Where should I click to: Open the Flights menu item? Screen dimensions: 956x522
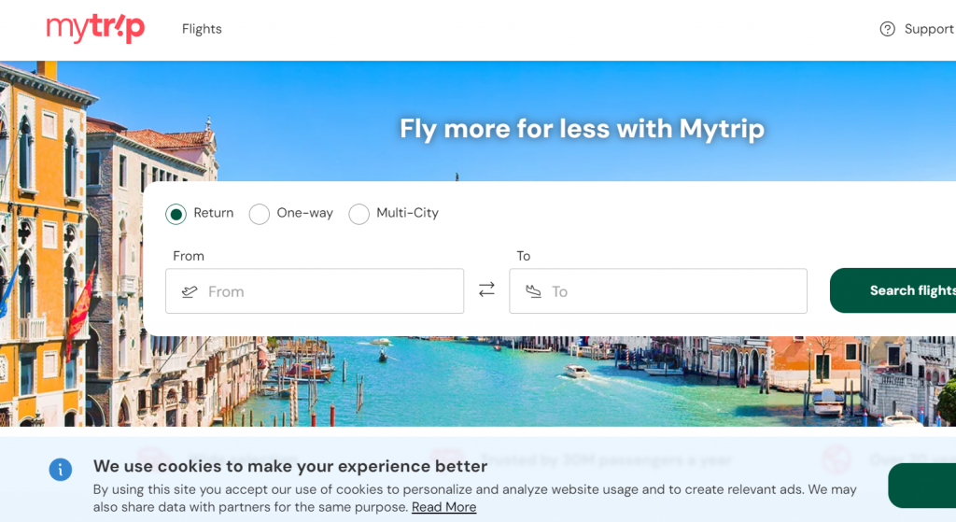202,29
